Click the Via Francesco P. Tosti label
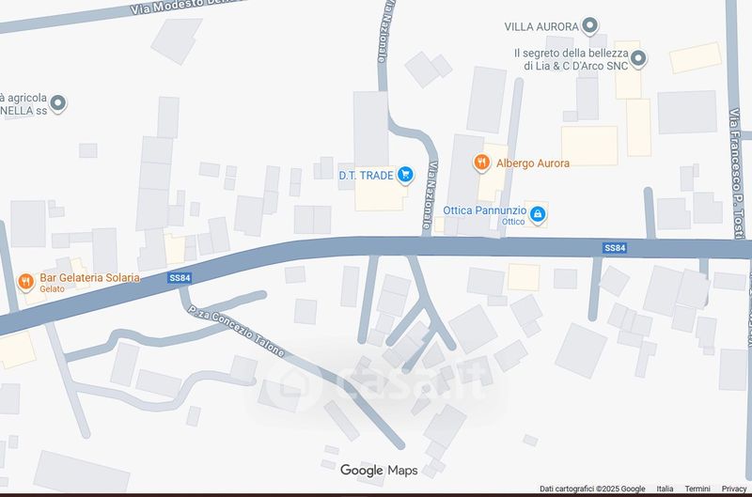Screen dimensions: 752x497 point(736,173)
